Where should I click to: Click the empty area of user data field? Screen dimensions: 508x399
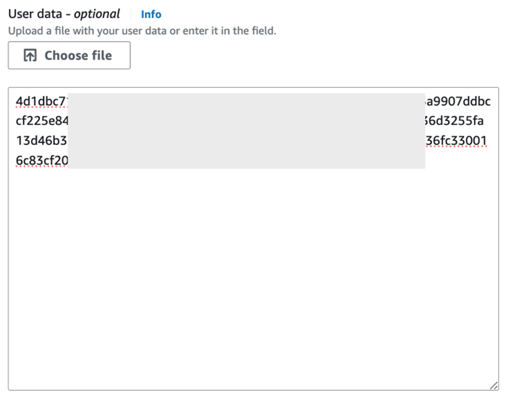pos(253,276)
